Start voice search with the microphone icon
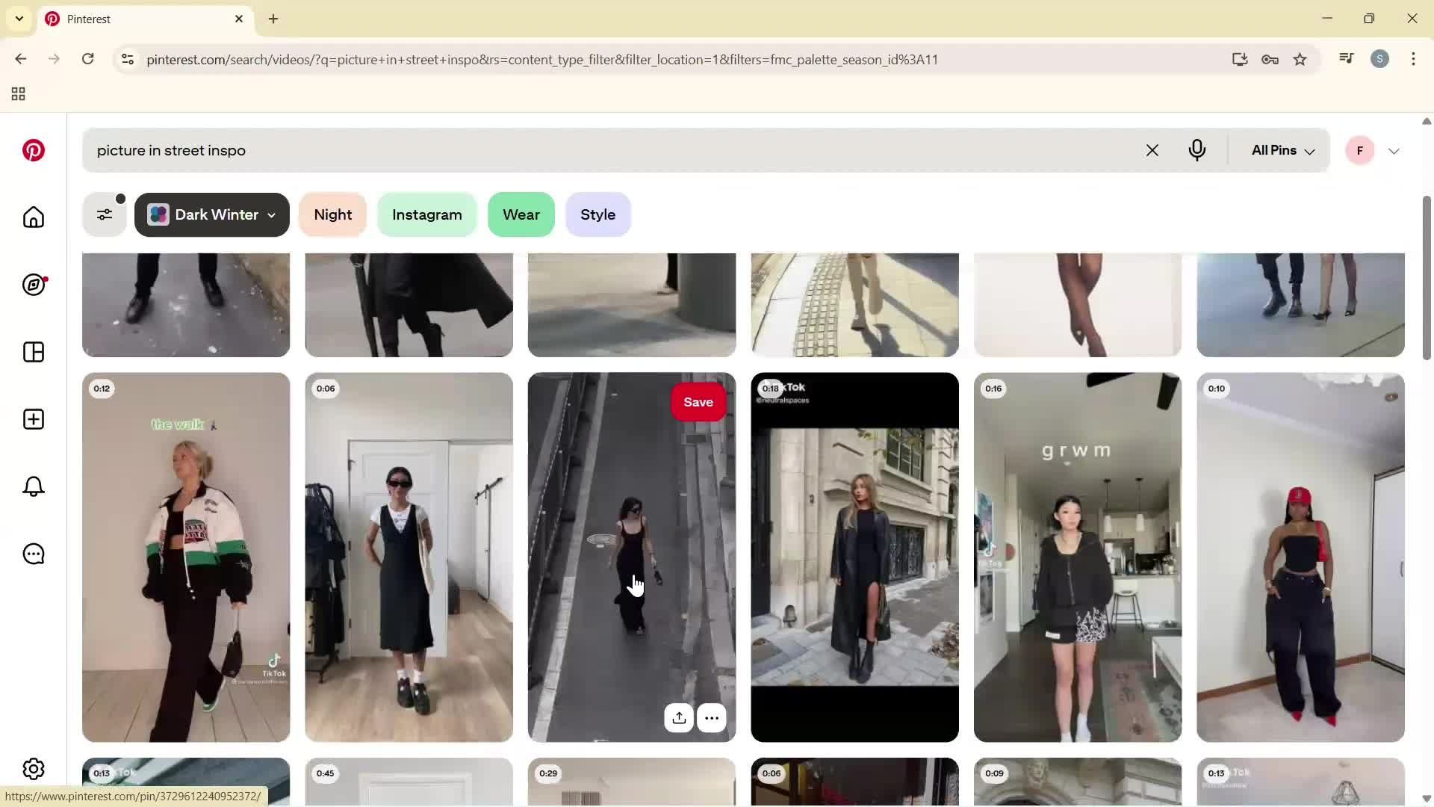This screenshot has height=807, width=1434. 1196,150
